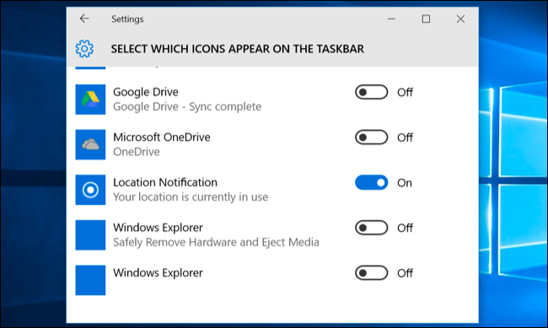
Task: Click the 'Google Drive - Sync complete' text
Action: [x=187, y=106]
